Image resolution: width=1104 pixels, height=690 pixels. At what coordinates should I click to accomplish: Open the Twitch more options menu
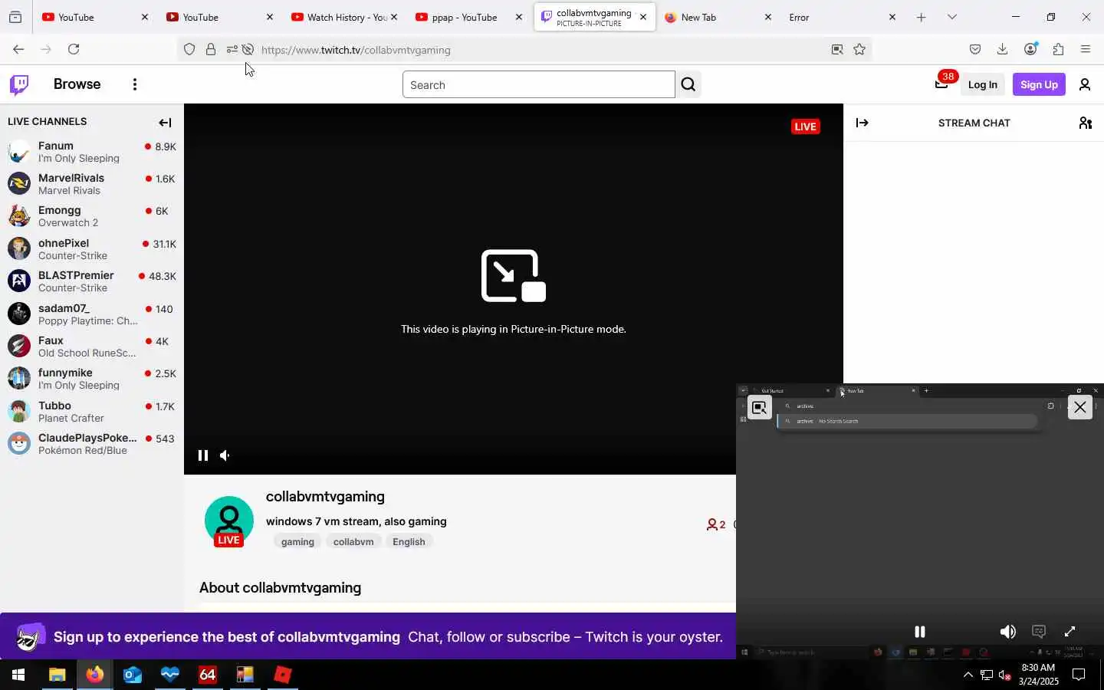(x=135, y=84)
